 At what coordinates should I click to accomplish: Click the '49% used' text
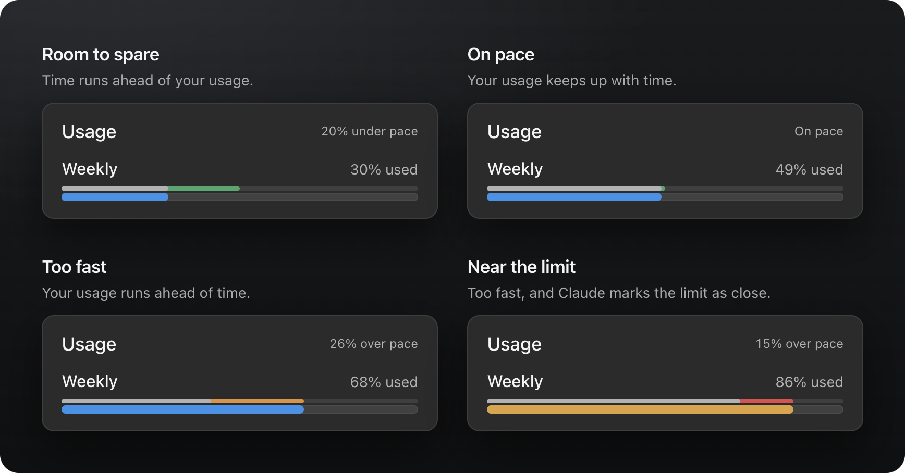809,169
